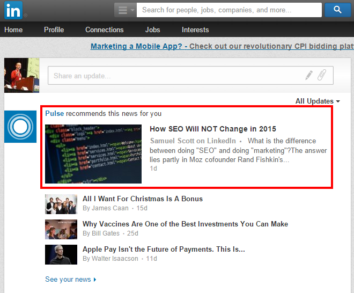Open the Why Vaccines Are One of the Best Investments article
The image size is (354, 293).
pyautogui.click(x=186, y=224)
